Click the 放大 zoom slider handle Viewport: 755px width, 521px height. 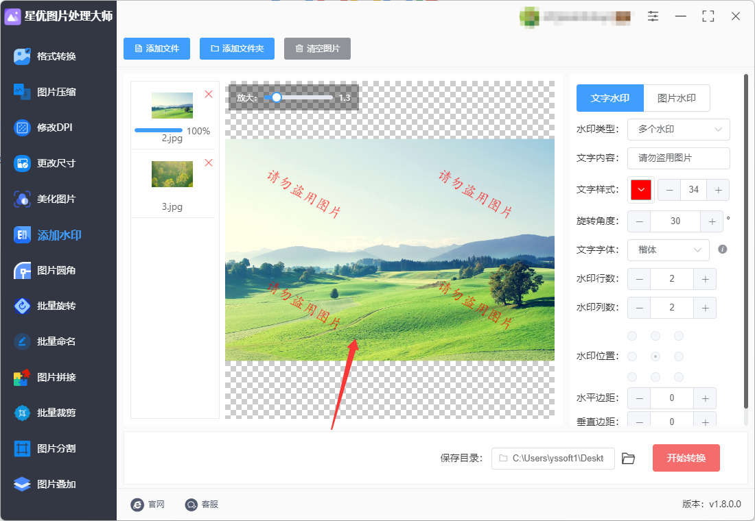pyautogui.click(x=277, y=97)
